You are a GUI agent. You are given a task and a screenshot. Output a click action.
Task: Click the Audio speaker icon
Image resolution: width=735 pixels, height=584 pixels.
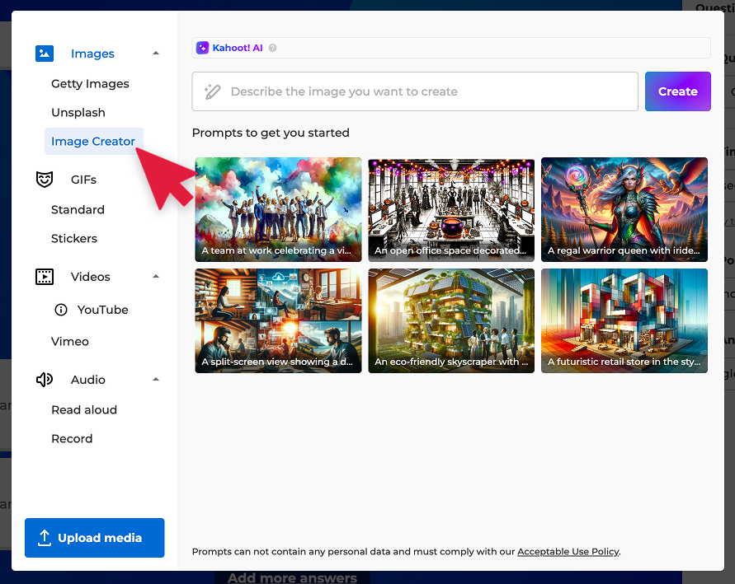point(45,380)
